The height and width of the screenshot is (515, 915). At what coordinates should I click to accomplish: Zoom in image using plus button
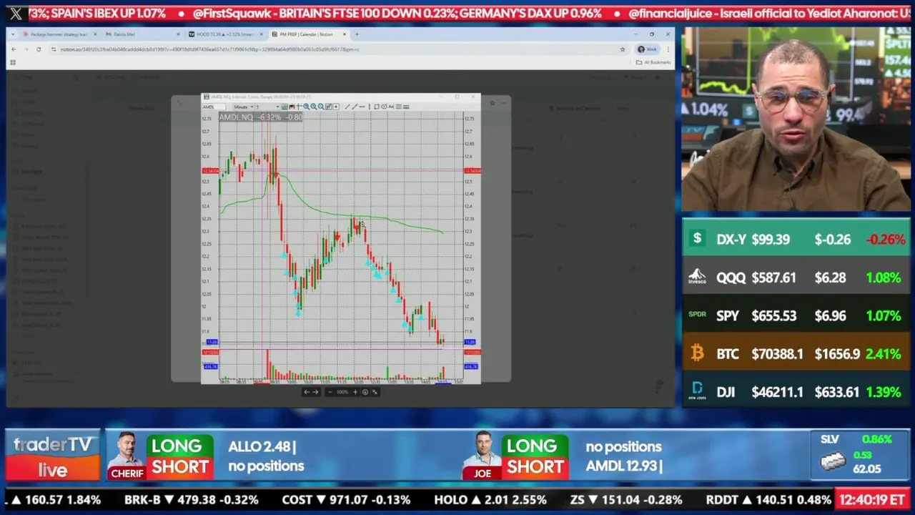(x=355, y=392)
